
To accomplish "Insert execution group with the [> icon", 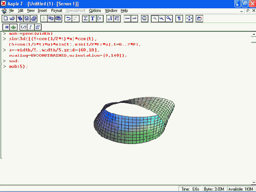I will pyautogui.click(x=99, y=19).
